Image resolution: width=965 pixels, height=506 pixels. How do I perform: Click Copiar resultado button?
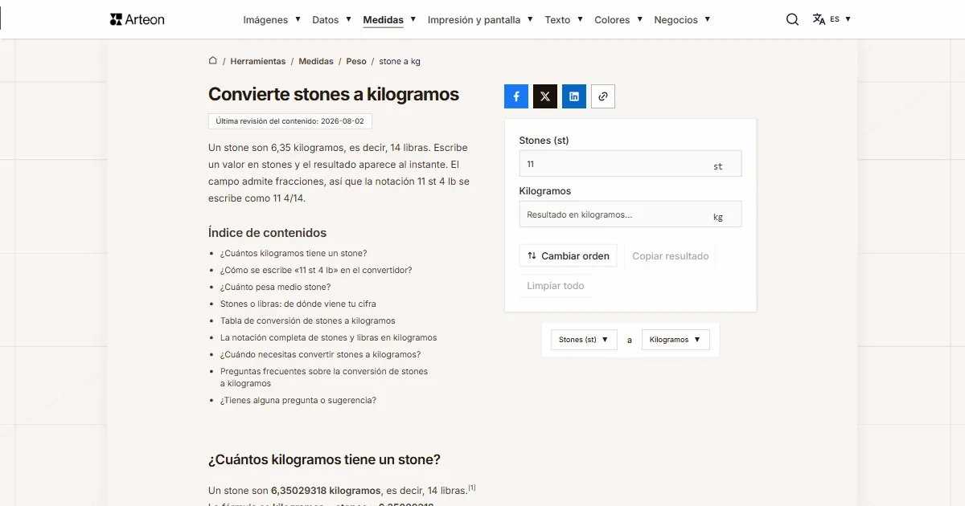(x=671, y=256)
